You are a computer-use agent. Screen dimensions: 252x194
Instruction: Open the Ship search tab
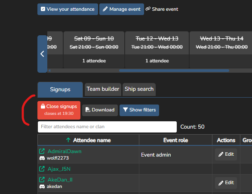[x=139, y=89]
